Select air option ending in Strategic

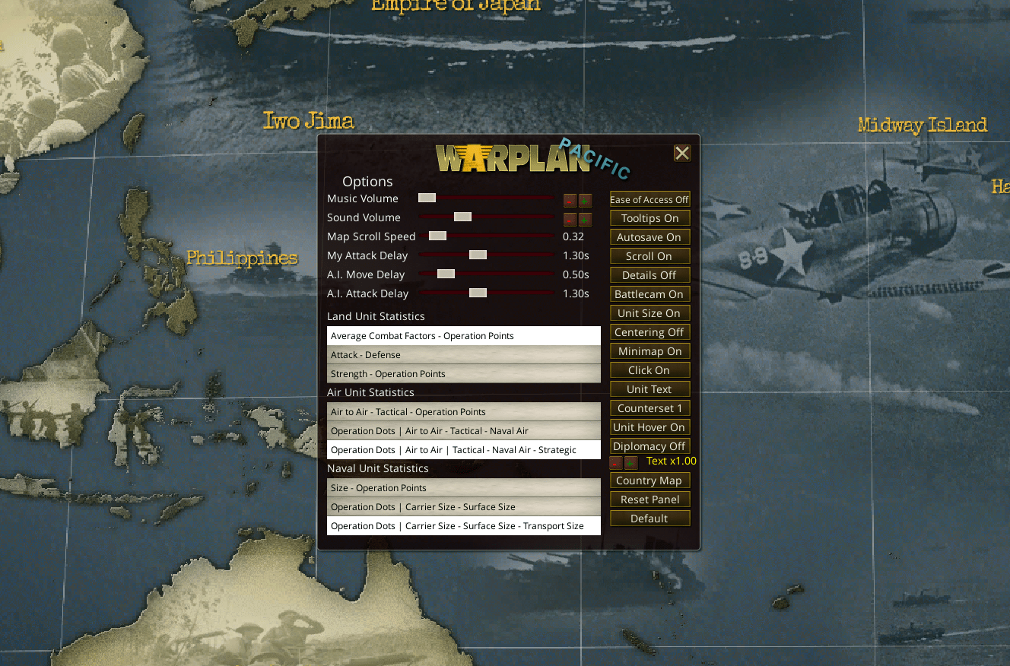464,450
